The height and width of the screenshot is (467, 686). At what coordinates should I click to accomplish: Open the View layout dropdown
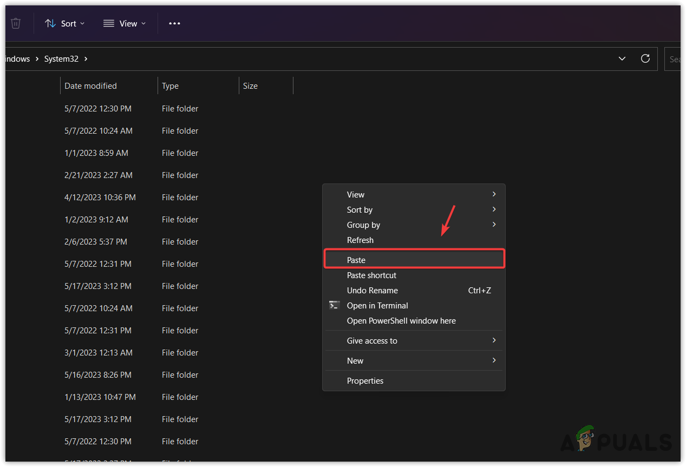coord(125,23)
